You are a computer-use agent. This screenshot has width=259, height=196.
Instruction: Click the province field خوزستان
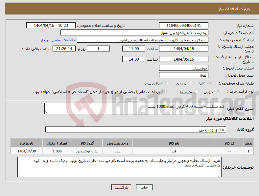point(183,68)
